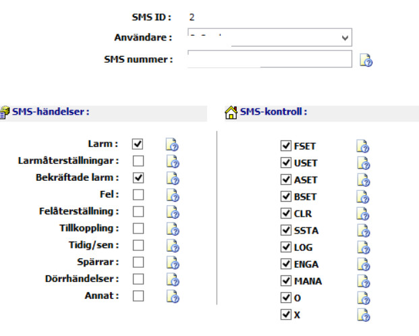Screen dimensions: 419x336
Task: Open help icon for Annat row
Action: [172, 296]
